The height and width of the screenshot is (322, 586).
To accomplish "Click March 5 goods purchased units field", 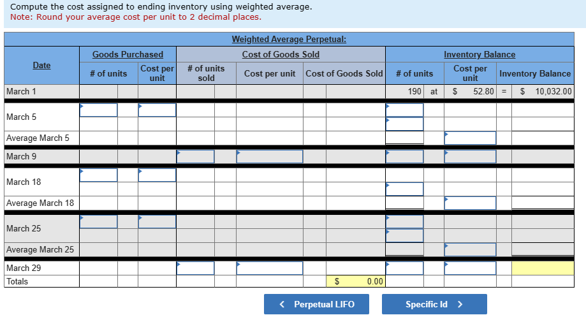I will [x=98, y=110].
